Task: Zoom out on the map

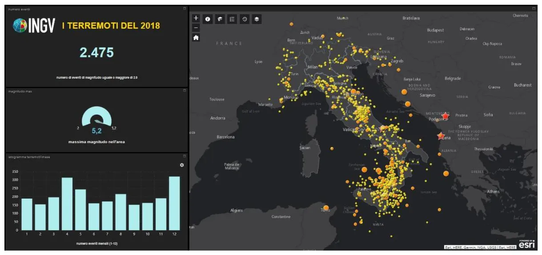Action: [x=196, y=28]
